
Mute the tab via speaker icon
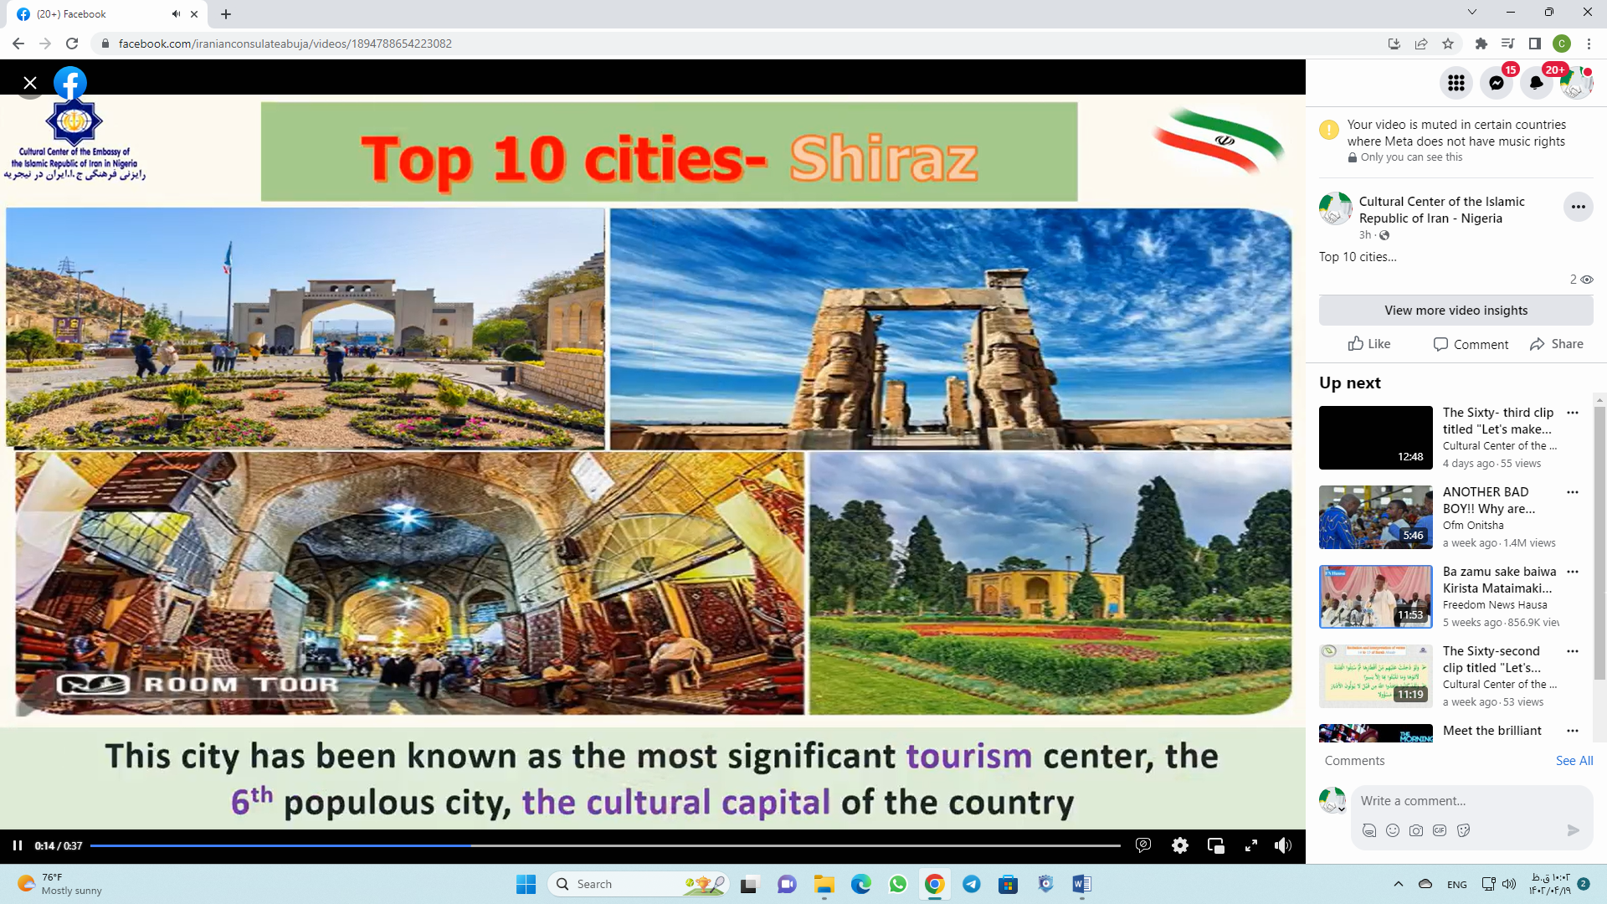(176, 14)
